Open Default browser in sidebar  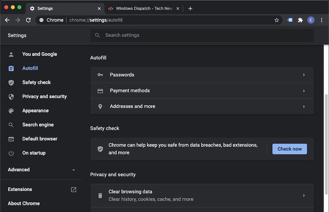[x=39, y=139]
